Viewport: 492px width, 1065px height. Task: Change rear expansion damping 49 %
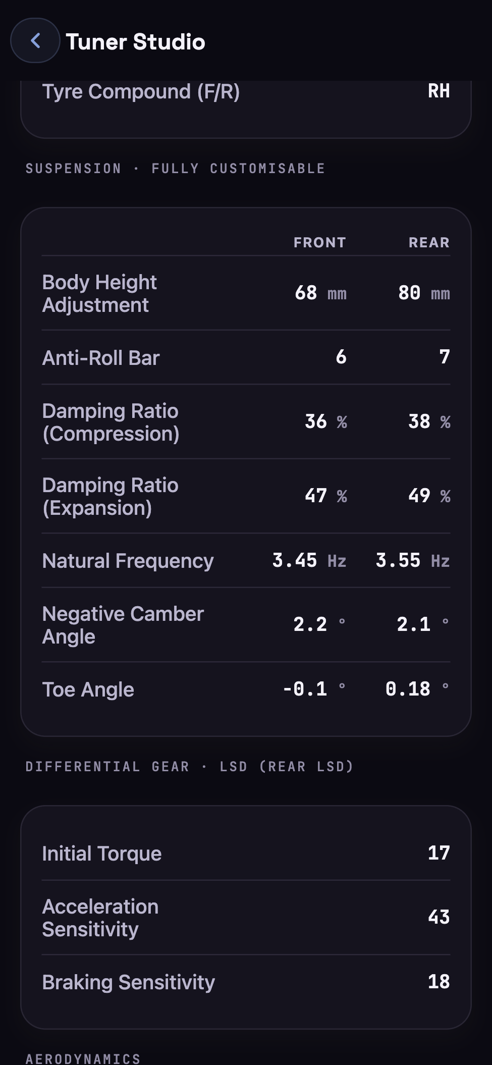click(429, 496)
